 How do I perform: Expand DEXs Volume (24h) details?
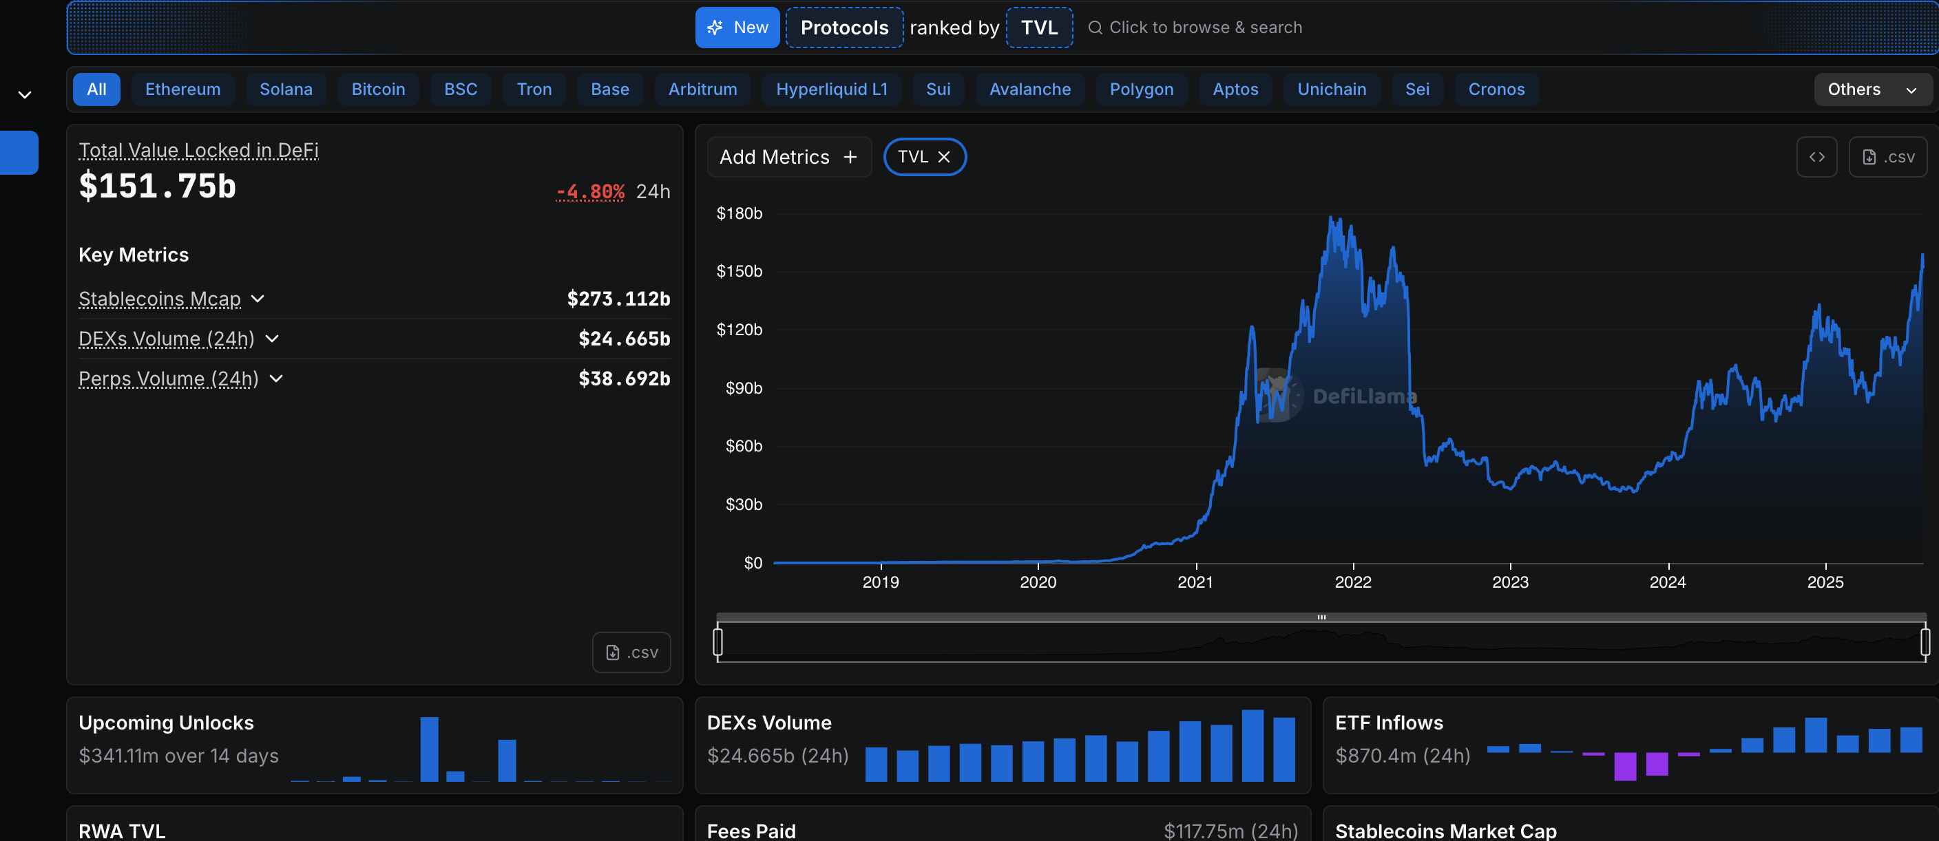click(273, 339)
